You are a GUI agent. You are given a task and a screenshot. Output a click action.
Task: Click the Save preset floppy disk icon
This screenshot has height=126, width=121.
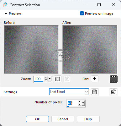95,92
